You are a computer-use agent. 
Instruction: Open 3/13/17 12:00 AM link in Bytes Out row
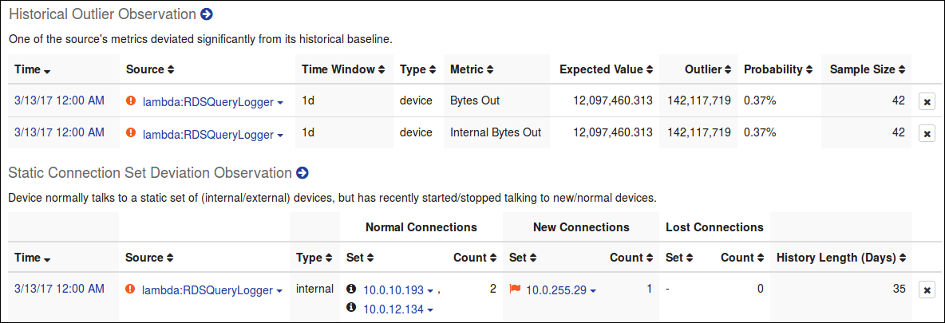59,100
